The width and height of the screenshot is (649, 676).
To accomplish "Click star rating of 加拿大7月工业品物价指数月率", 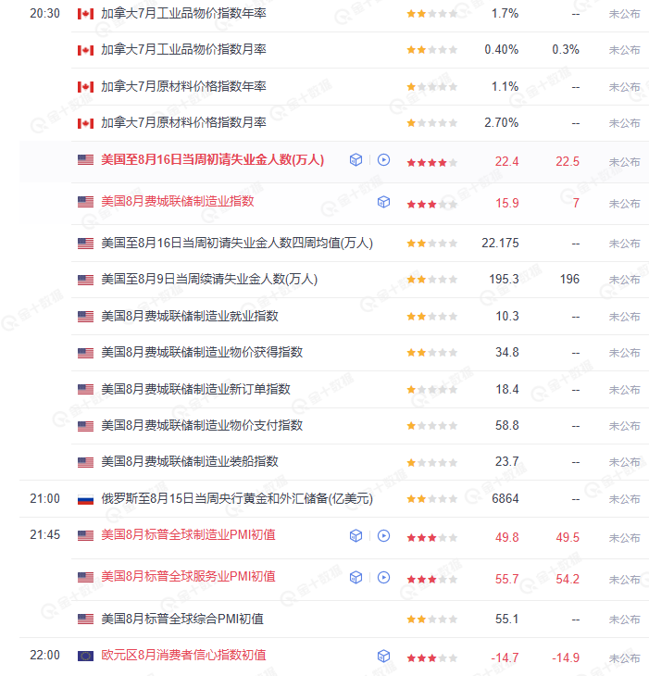I will pos(431,50).
